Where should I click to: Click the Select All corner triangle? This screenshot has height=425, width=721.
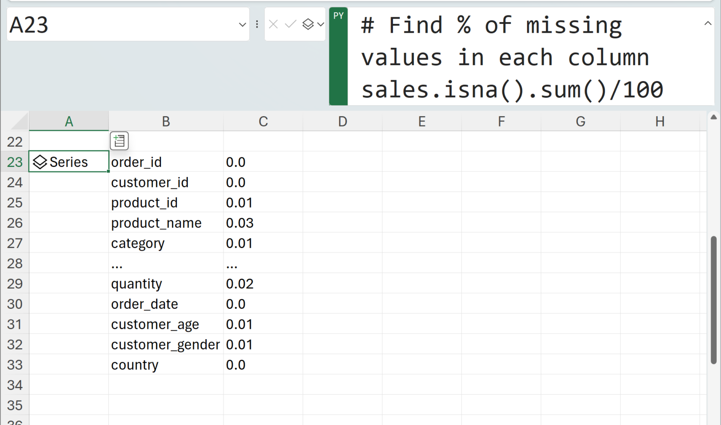point(20,122)
